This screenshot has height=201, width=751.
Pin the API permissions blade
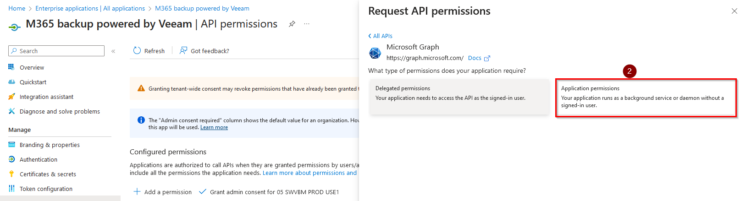[292, 24]
